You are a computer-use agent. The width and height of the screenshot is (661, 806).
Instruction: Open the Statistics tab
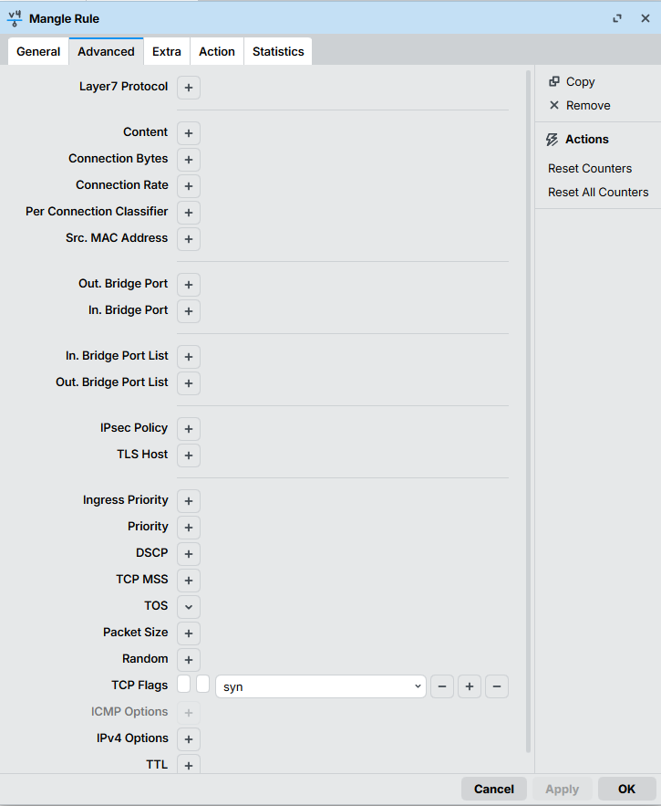278,52
